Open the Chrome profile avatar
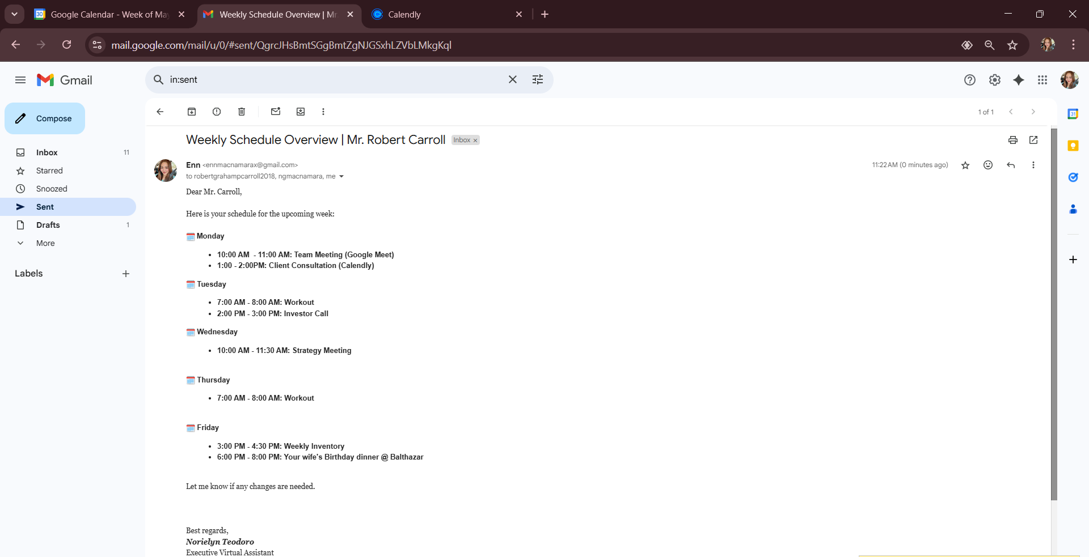Image resolution: width=1089 pixels, height=557 pixels. 1048,45
